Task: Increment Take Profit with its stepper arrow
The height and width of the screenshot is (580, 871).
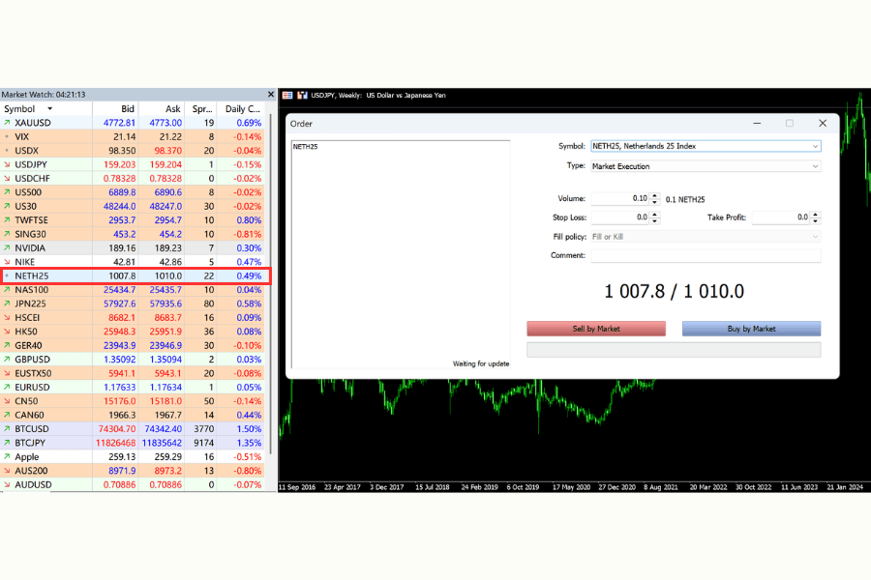Action: point(816,213)
